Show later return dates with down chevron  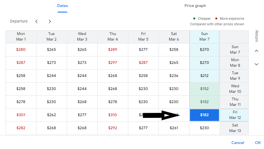256,64
